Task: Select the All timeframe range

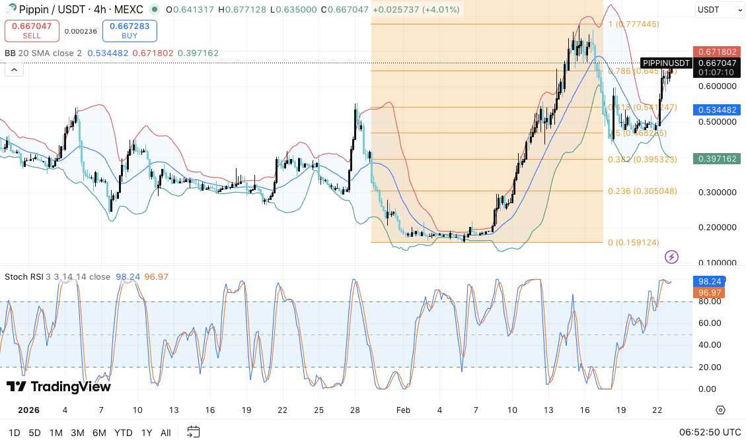Action: tap(165, 432)
